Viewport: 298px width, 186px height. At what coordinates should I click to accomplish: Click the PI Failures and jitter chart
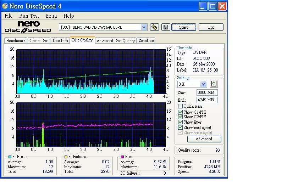(x=91, y=124)
